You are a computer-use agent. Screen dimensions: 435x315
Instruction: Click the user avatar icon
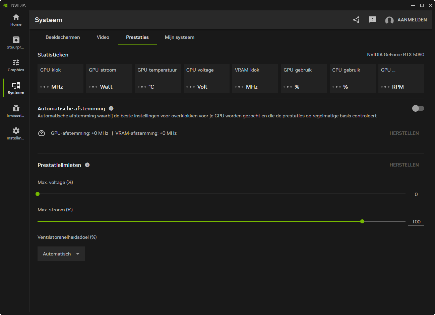389,20
